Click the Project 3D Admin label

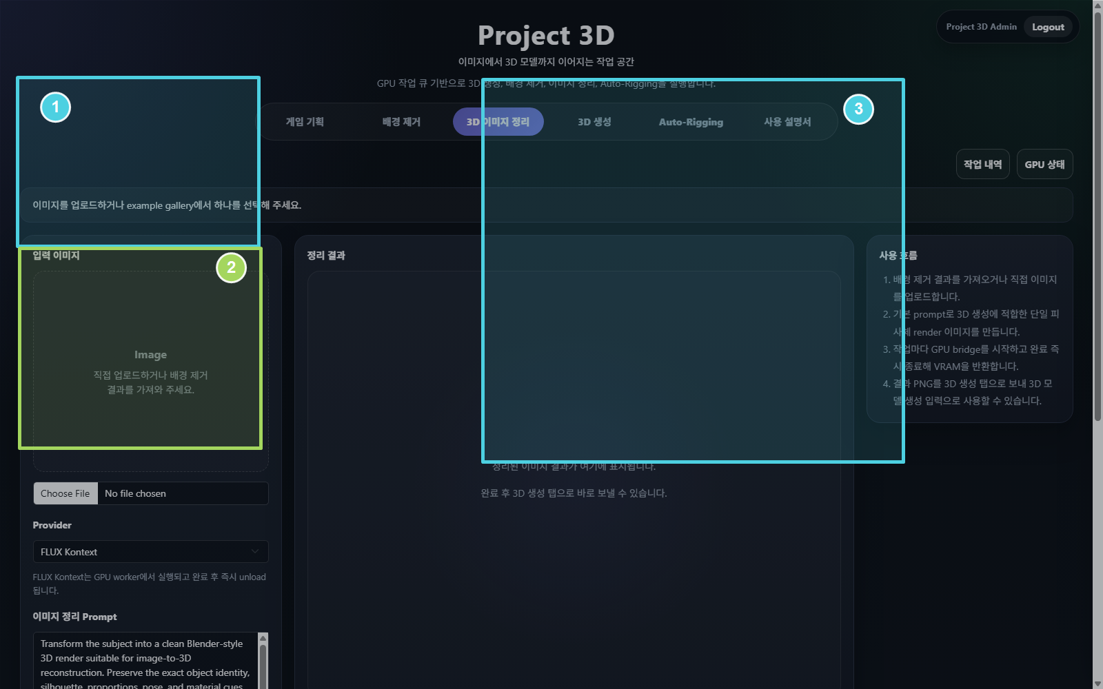(x=981, y=27)
